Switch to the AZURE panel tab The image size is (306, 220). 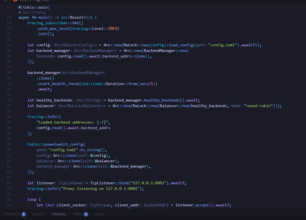pos(99,214)
